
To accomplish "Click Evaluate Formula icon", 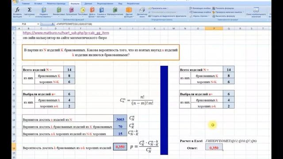I will pos(214,16).
